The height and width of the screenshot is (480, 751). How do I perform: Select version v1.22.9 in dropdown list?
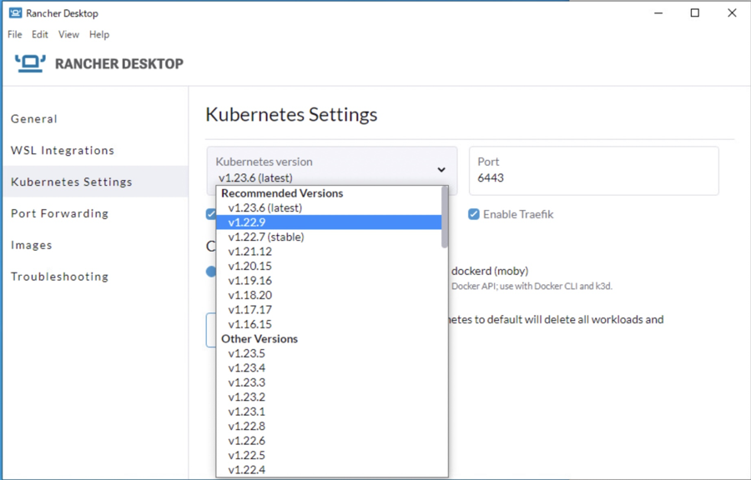[x=329, y=222]
